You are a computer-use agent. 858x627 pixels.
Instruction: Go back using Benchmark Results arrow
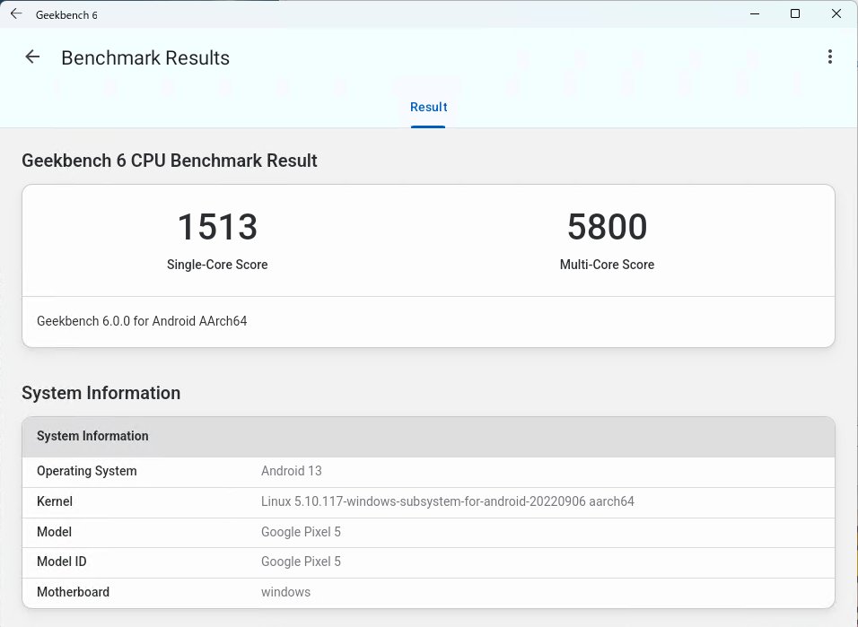pos(32,57)
